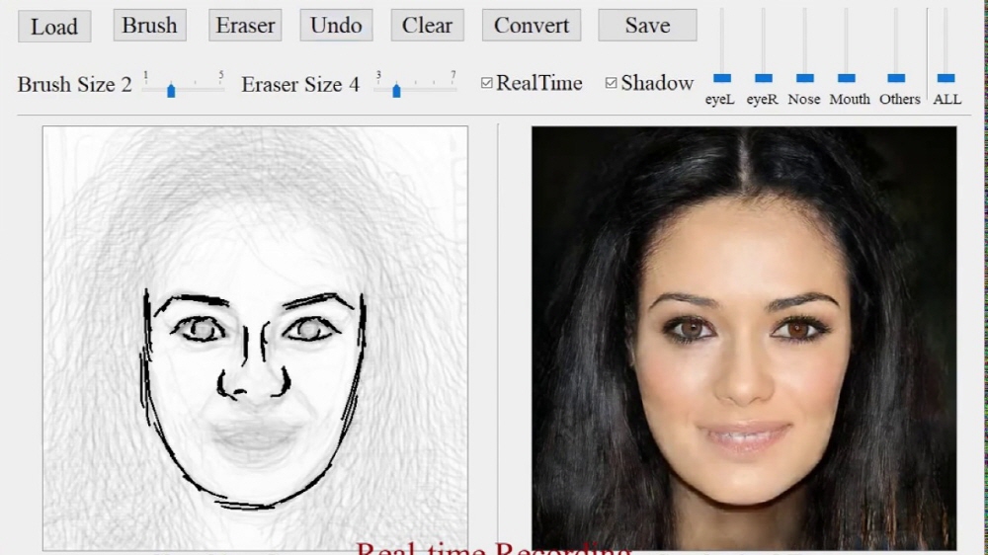The image size is (988, 555).
Task: Click the eyeR vertical slider handle
Action: [x=764, y=77]
